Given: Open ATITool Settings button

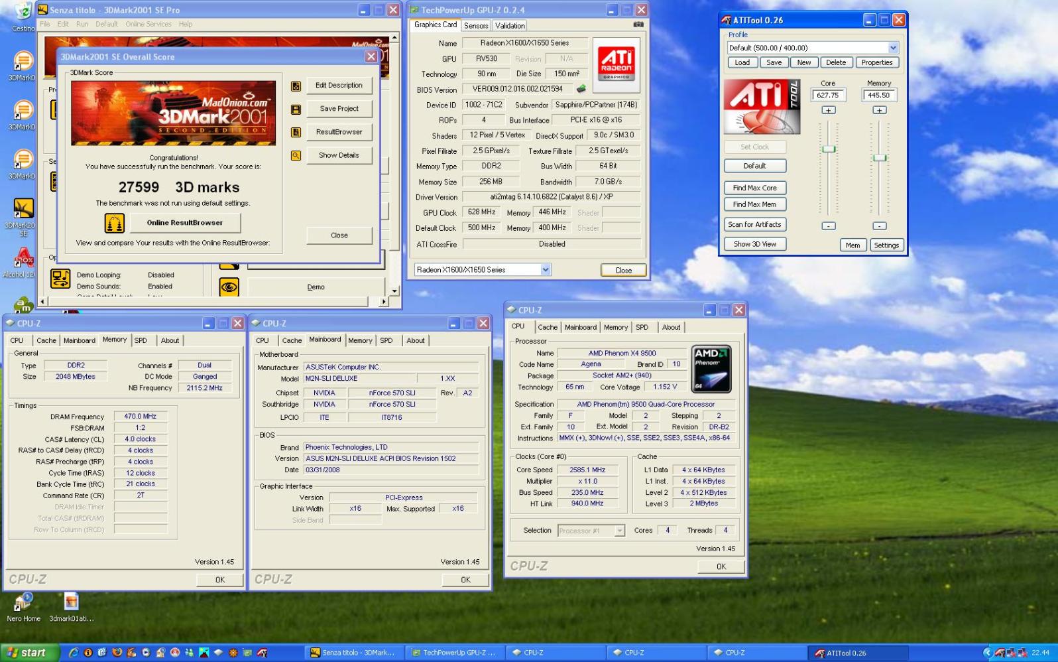Looking at the screenshot, I should (886, 245).
